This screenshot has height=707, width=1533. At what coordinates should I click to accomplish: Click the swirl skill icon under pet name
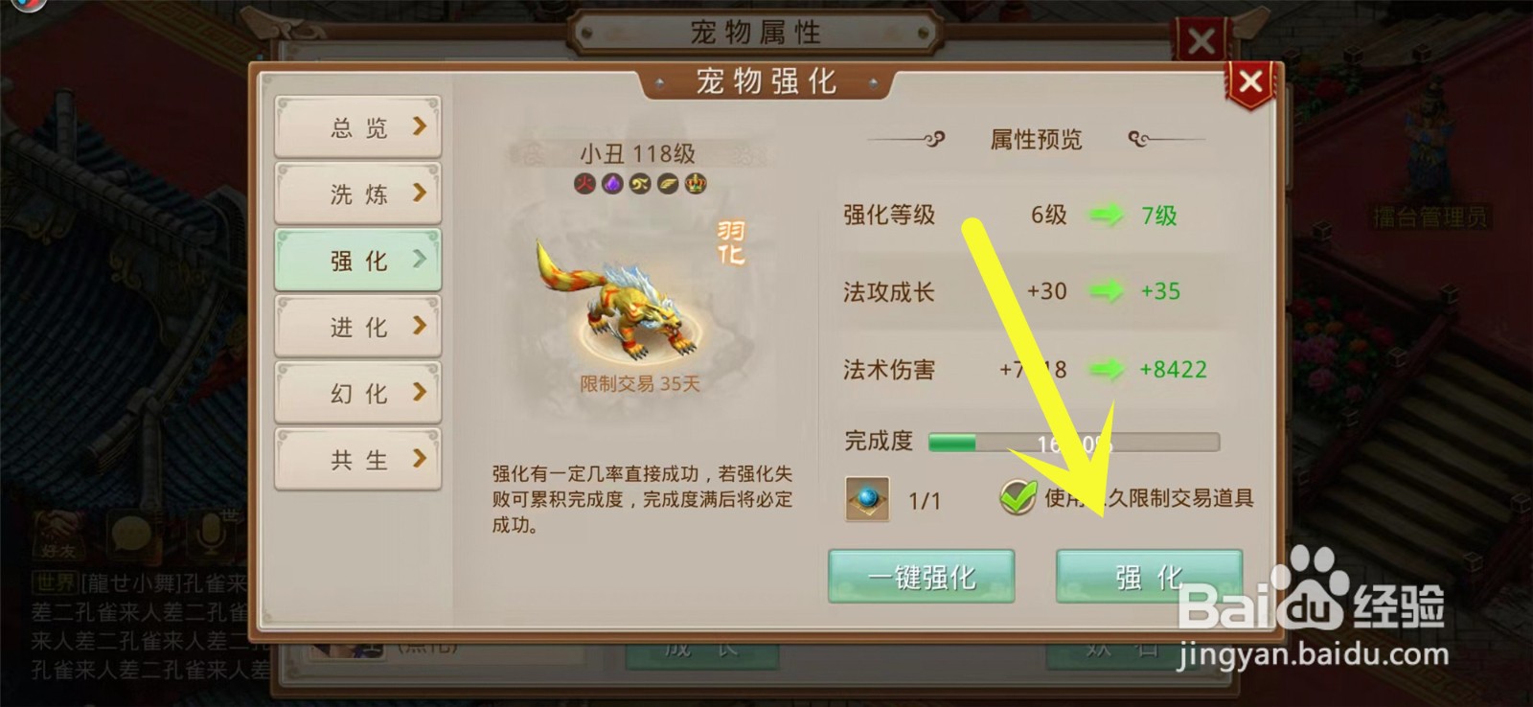(x=640, y=183)
